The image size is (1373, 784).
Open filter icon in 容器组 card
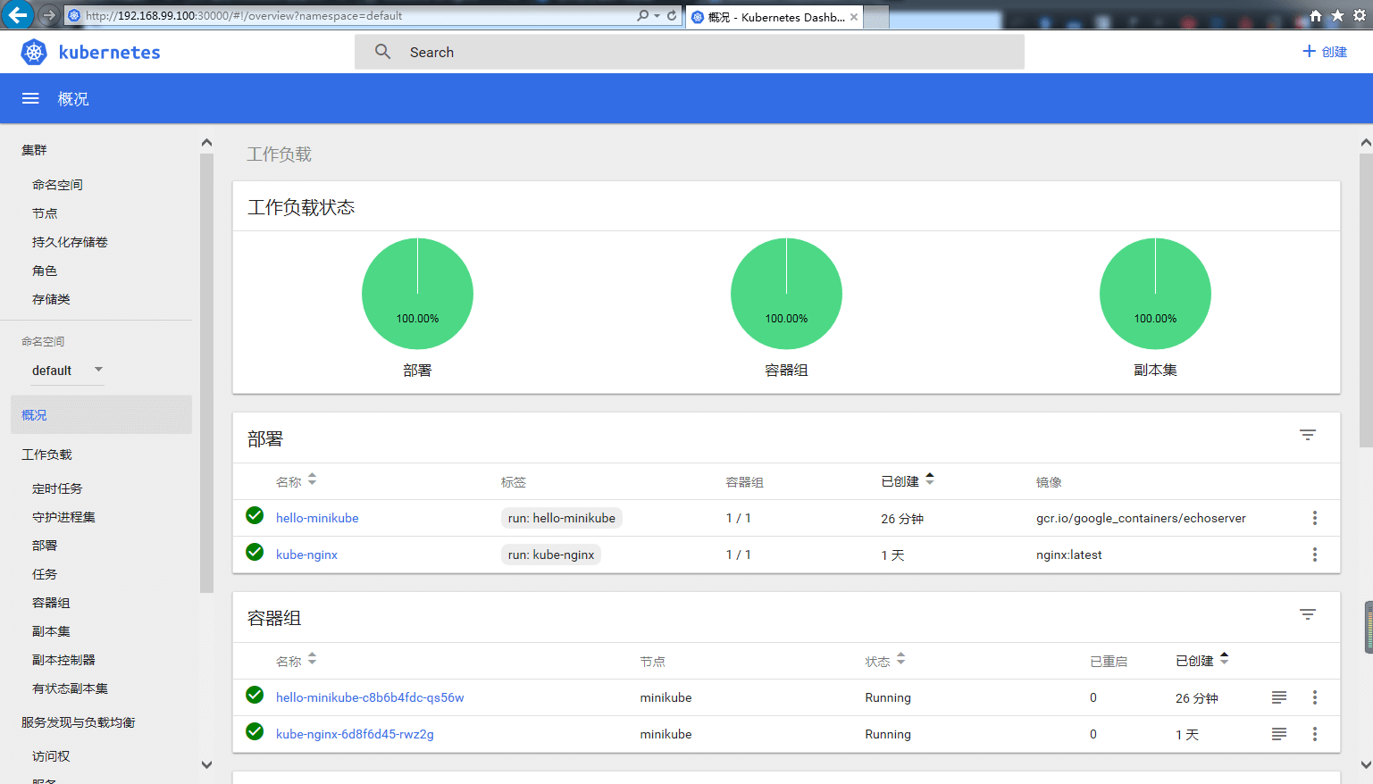click(1308, 614)
